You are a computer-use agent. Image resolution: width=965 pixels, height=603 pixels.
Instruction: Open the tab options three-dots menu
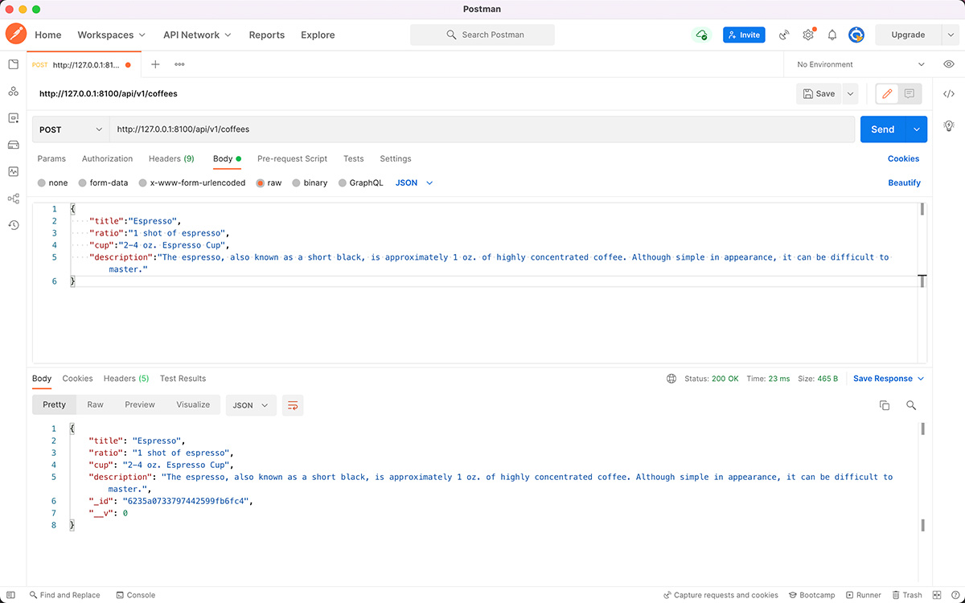pos(179,64)
